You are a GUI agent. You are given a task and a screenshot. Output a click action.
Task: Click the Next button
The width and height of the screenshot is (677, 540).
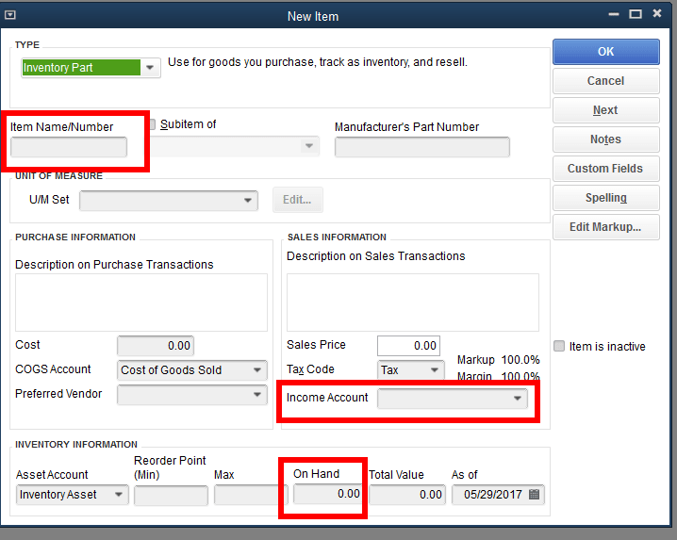point(605,110)
